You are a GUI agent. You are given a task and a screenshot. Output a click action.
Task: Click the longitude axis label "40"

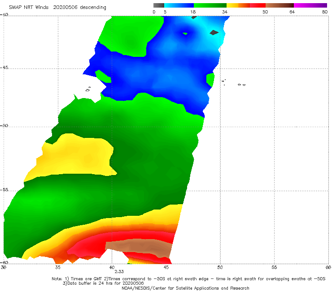[112, 267]
